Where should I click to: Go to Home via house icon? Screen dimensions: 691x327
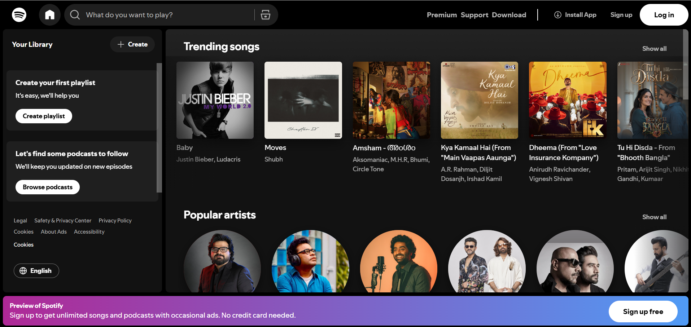click(50, 15)
